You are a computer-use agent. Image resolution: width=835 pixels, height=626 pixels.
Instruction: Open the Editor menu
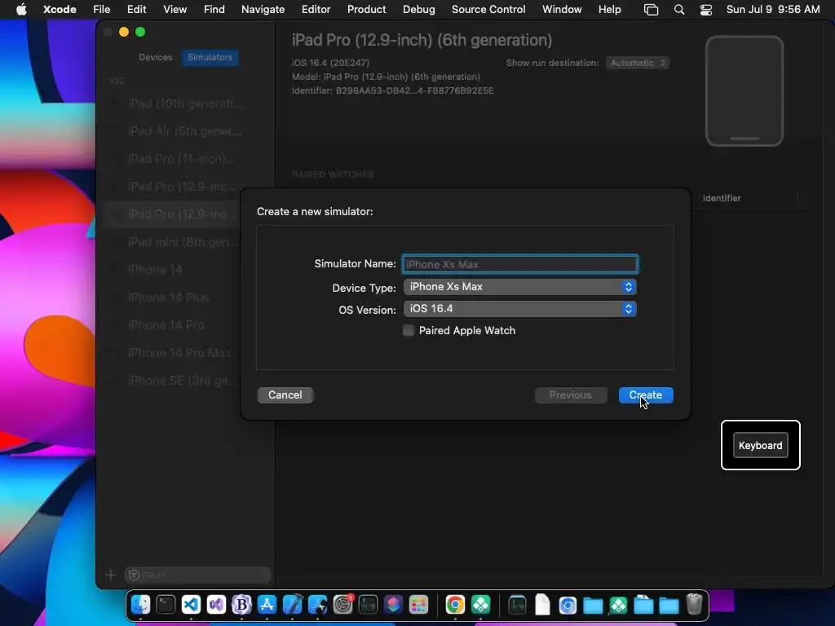click(x=316, y=10)
